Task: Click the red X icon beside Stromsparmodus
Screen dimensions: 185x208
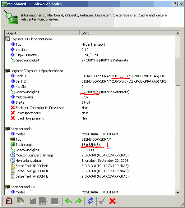Action: [x=13, y=113]
